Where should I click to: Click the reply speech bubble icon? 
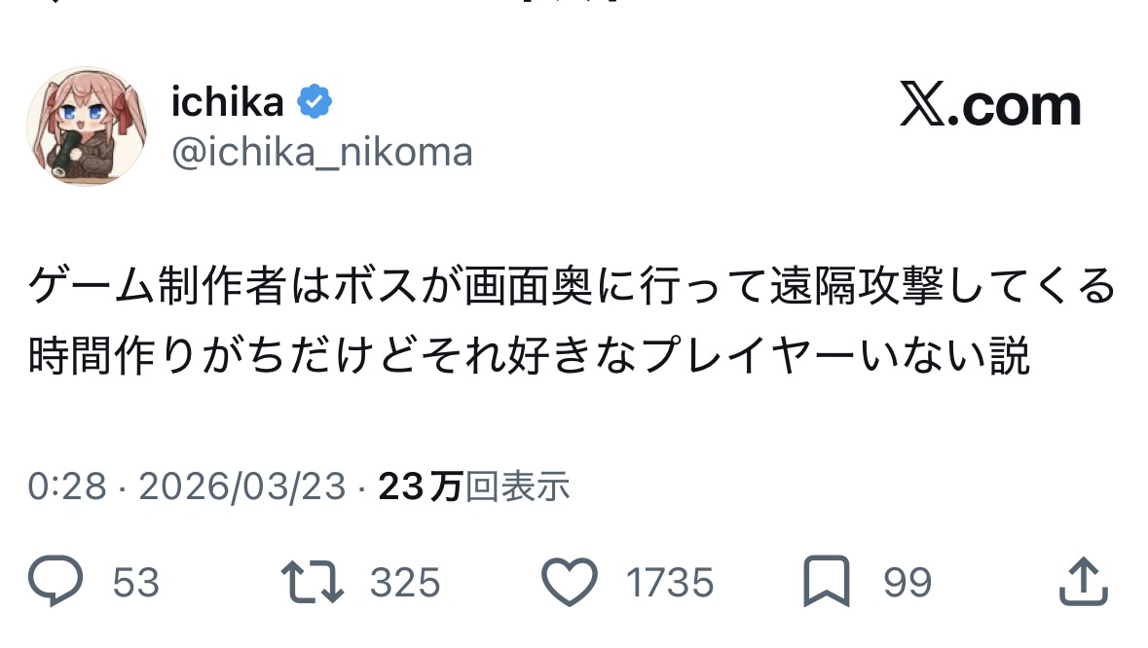(58, 582)
